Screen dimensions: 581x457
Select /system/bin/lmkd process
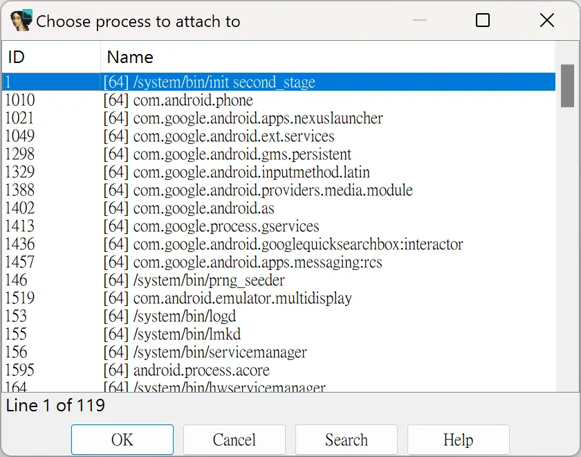click(279, 334)
